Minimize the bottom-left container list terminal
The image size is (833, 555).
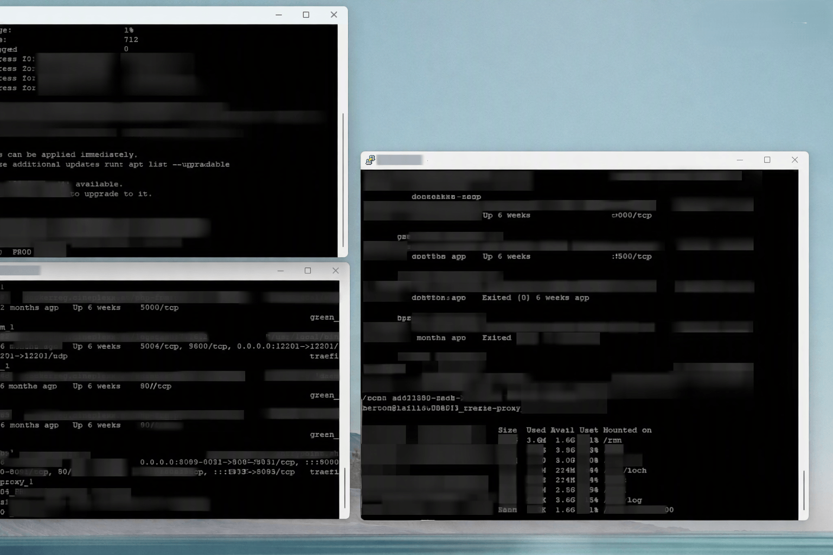[280, 270]
